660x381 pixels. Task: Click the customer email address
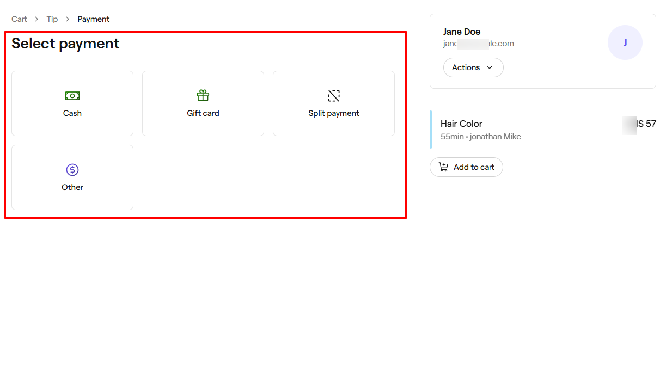coord(478,44)
